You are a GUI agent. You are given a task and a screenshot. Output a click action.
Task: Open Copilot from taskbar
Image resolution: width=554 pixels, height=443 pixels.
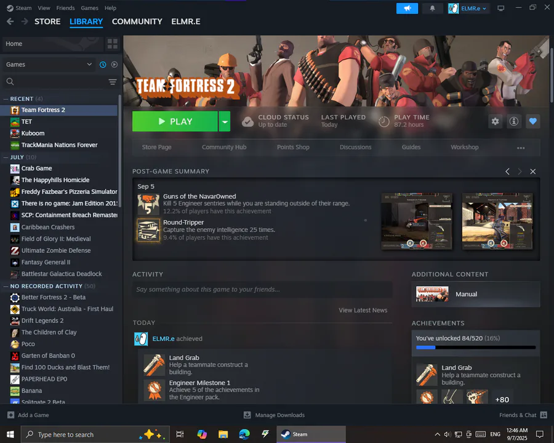click(202, 434)
